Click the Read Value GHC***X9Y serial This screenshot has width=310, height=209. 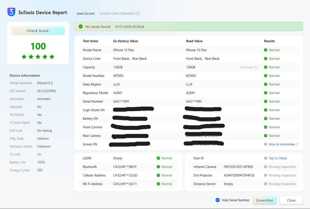point(194,101)
